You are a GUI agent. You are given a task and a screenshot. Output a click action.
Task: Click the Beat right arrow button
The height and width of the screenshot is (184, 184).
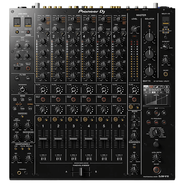164,113
